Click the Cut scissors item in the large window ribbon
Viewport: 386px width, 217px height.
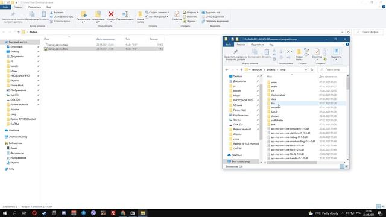click(x=57, y=13)
